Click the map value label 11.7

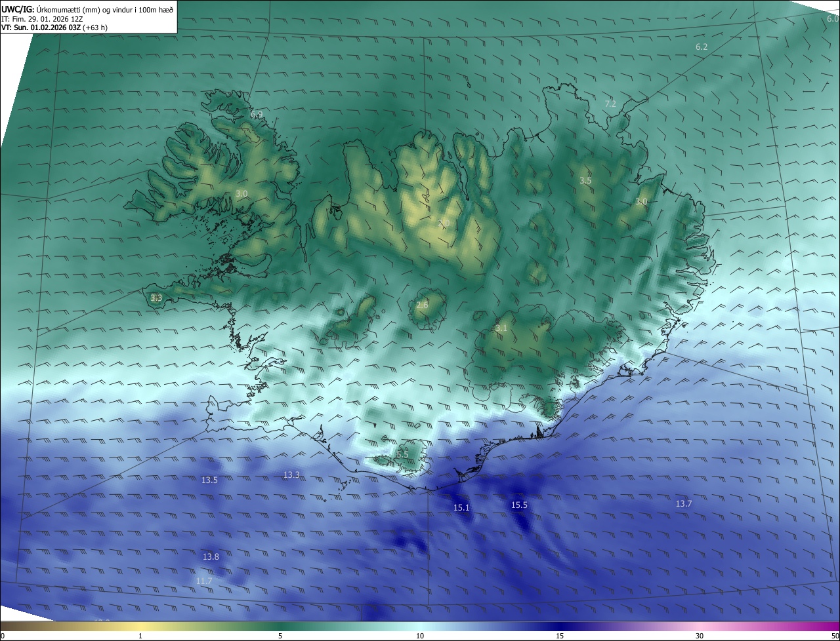pos(204,581)
